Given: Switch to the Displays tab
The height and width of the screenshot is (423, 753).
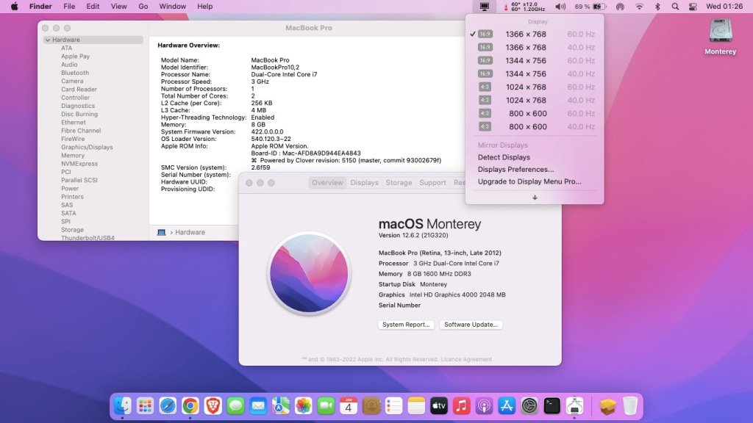Looking at the screenshot, I should [x=364, y=183].
